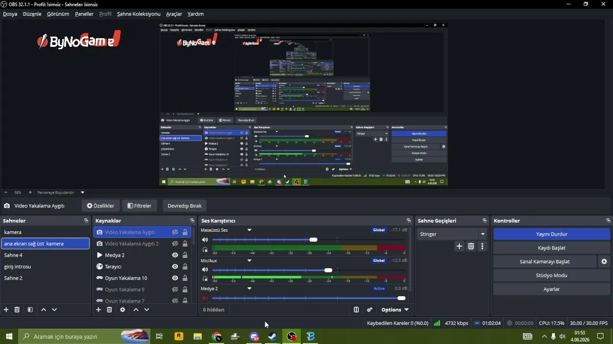The width and height of the screenshot is (613, 344).
Task: Open the Sahne Koleksiyonu menu
Action: tap(139, 14)
